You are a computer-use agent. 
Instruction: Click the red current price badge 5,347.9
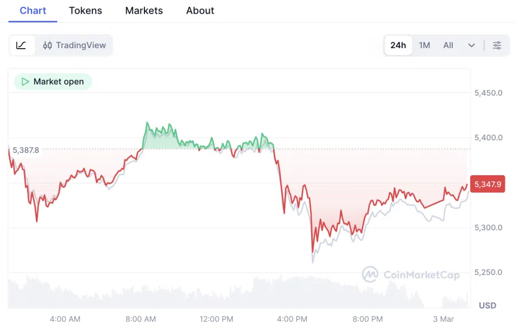487,184
